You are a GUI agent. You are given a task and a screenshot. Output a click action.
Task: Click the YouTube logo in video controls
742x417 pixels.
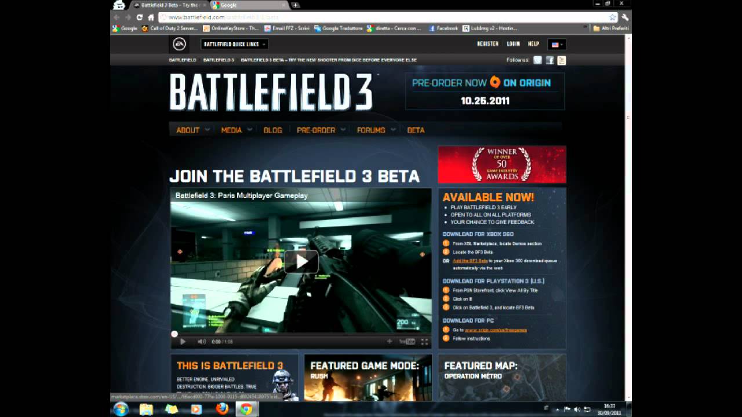408,342
